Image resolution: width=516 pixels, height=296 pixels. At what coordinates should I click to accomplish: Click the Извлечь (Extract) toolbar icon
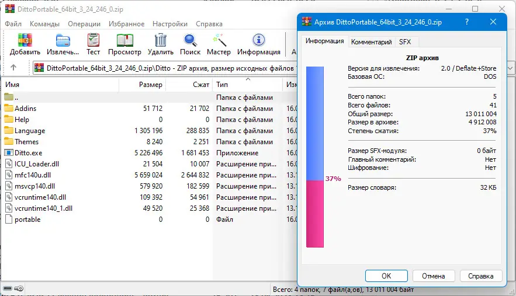click(63, 40)
